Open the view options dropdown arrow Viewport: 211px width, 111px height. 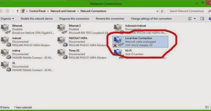point(195,18)
